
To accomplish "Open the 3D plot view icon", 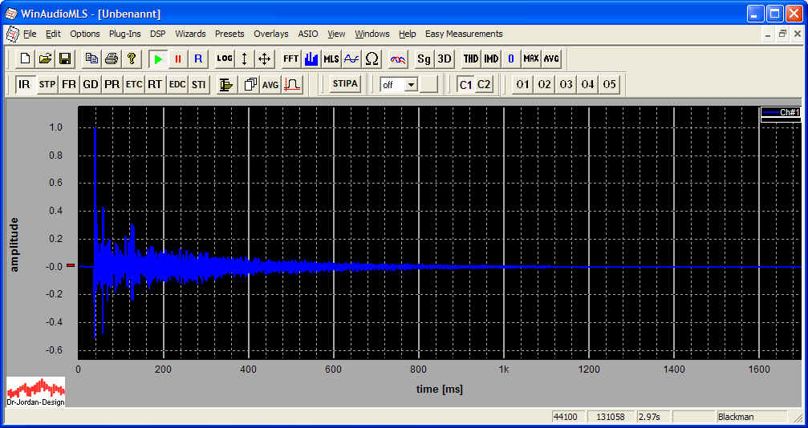I will coord(445,59).
